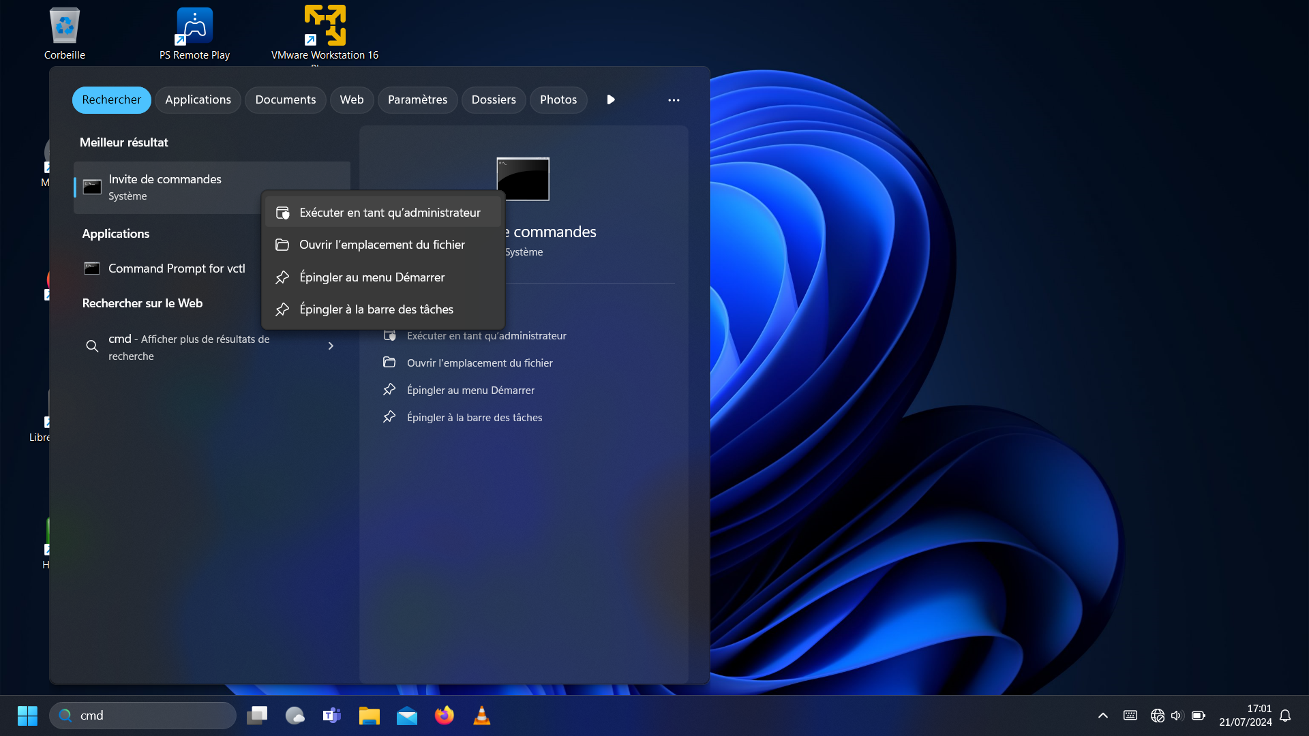Image resolution: width=1309 pixels, height=736 pixels.
Task: Click the cmd Afficher plus de résultats text
Action: pyautogui.click(x=189, y=348)
